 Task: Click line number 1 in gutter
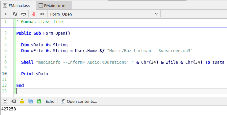pos(6,22)
